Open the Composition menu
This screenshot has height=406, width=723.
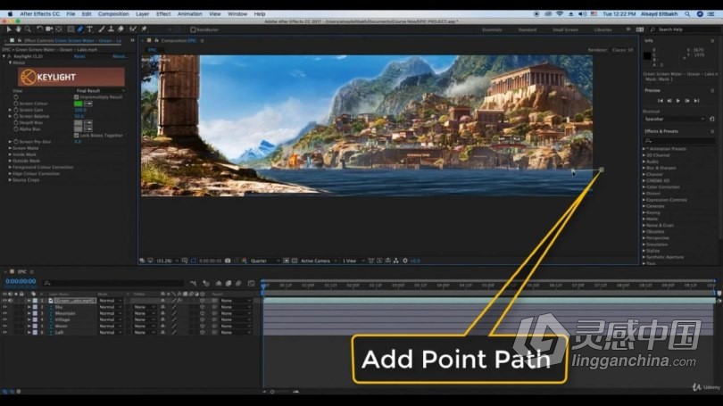pos(113,14)
